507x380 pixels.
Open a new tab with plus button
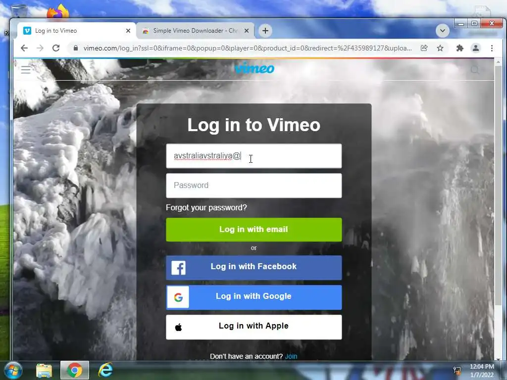[x=265, y=31]
